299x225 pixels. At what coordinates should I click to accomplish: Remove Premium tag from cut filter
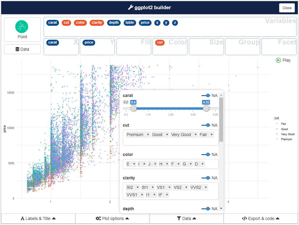pyautogui.click(x=148, y=135)
